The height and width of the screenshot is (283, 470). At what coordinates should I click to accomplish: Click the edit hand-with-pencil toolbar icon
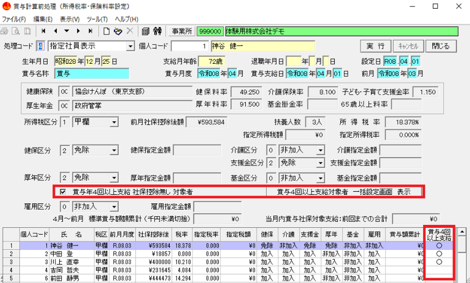pos(118,31)
